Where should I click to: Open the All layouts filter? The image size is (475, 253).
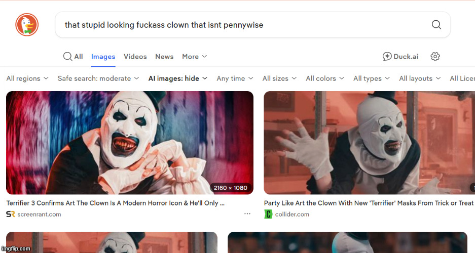(420, 78)
